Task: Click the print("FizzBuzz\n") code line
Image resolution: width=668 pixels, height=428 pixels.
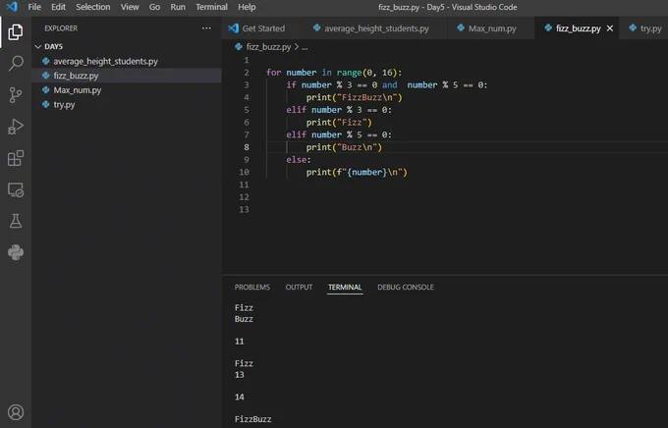Action: click(x=354, y=97)
